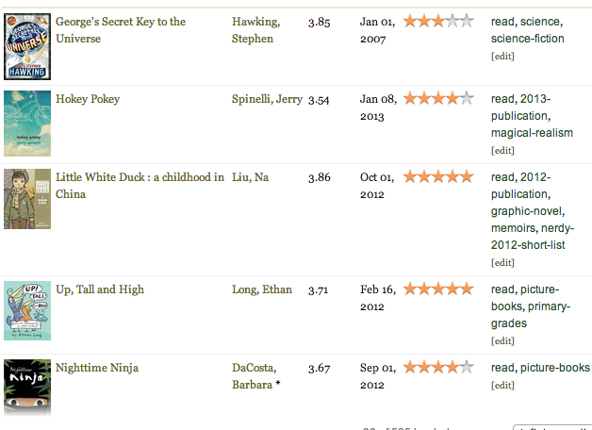Viewport: 592px width, 430px height.
Task: Open author link Spinelli, Jerry
Action: click(267, 99)
